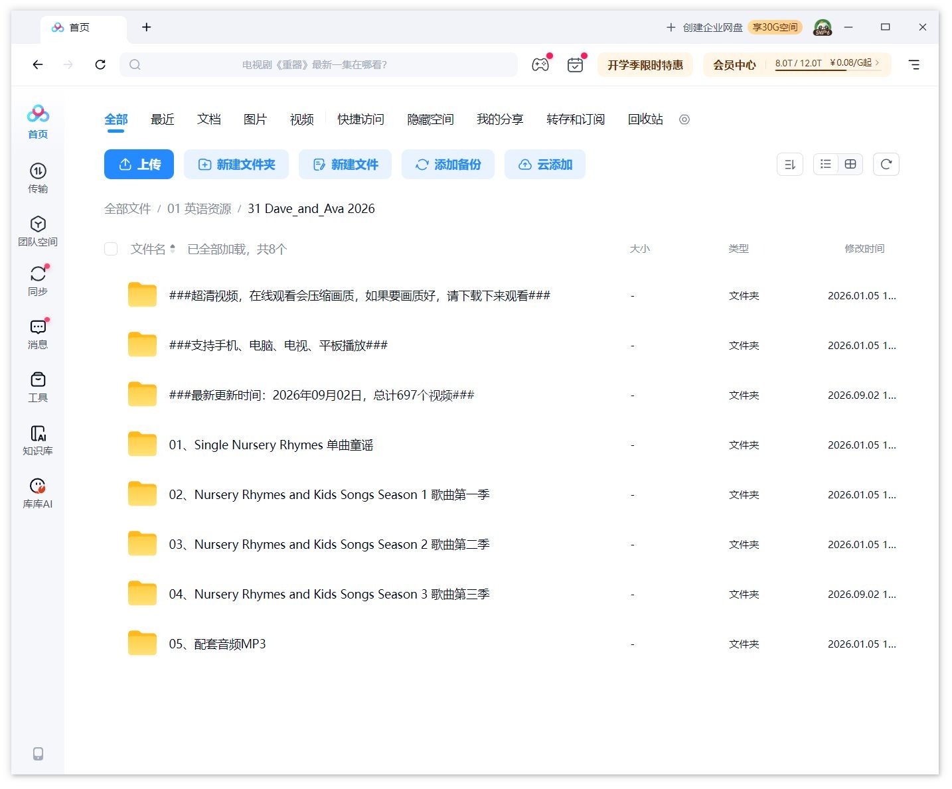Click the 类型 column header
The image size is (952, 789).
[738, 249]
